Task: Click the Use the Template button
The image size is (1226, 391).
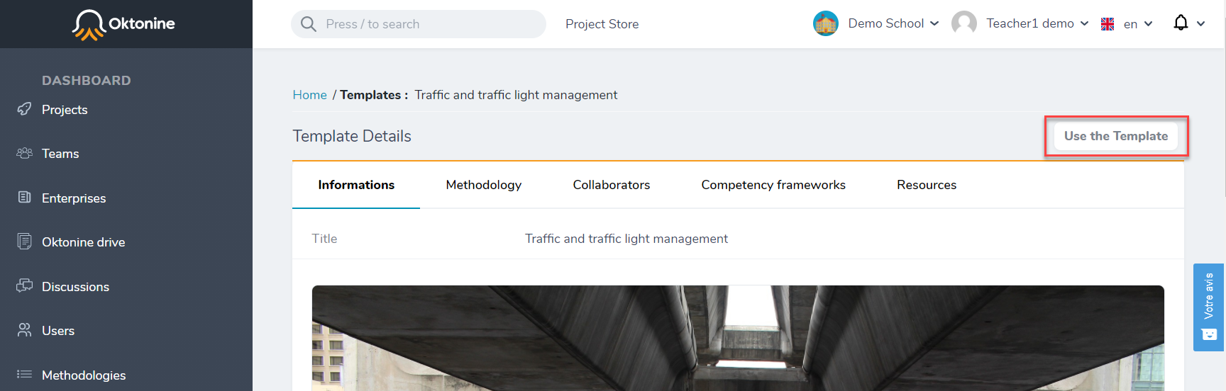Action: pos(1116,136)
